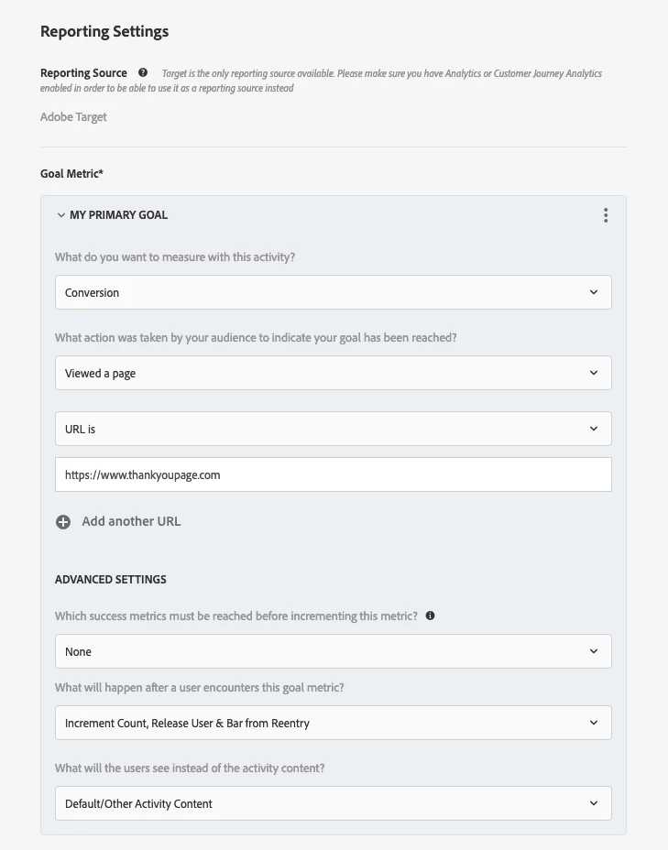Click the chevron arrow on URL is dropdown
This screenshot has width=668, height=850.
click(594, 429)
